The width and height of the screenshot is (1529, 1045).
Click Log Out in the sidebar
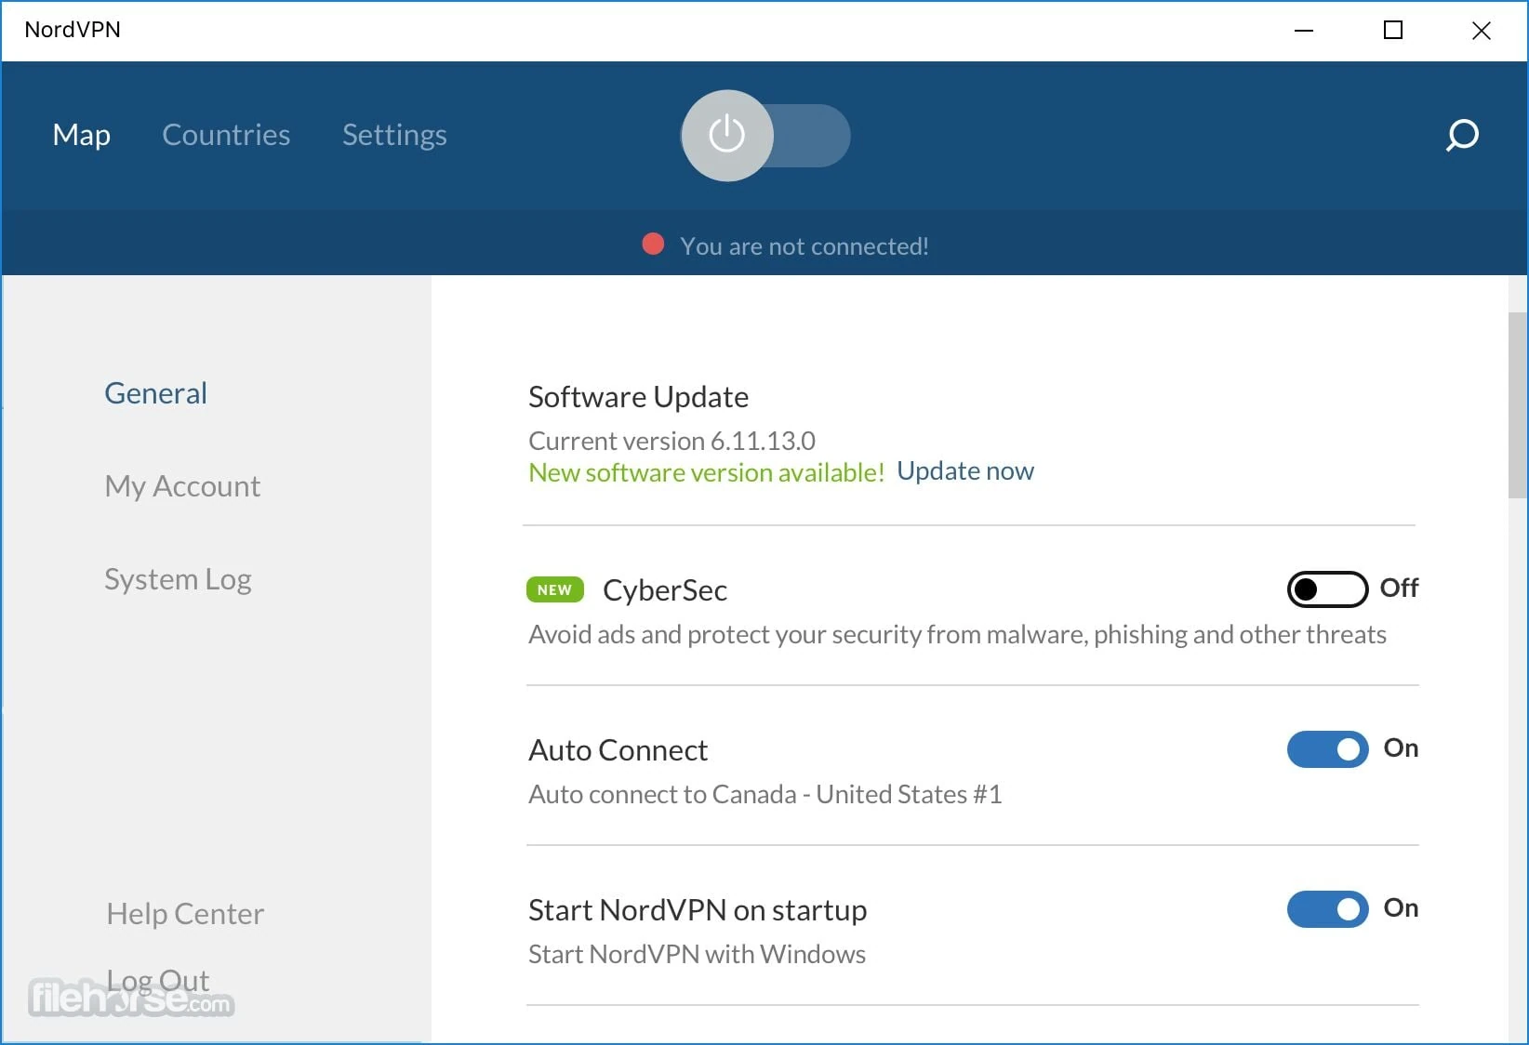(x=158, y=980)
